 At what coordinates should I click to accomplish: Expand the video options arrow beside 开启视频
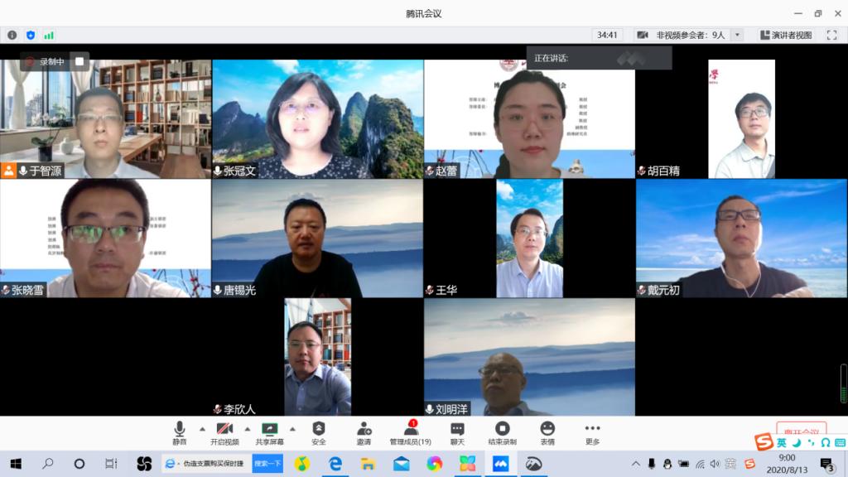(248, 429)
